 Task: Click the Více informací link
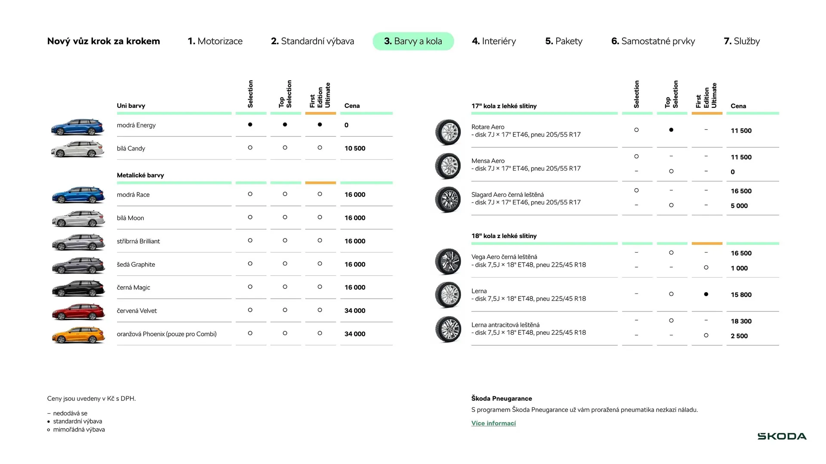(x=493, y=423)
